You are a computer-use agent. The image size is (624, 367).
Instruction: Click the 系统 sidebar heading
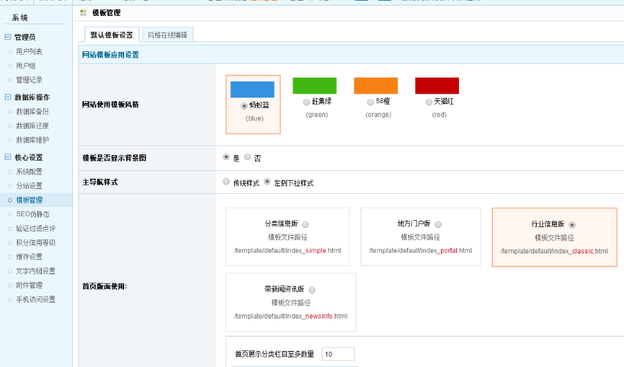click(x=20, y=17)
